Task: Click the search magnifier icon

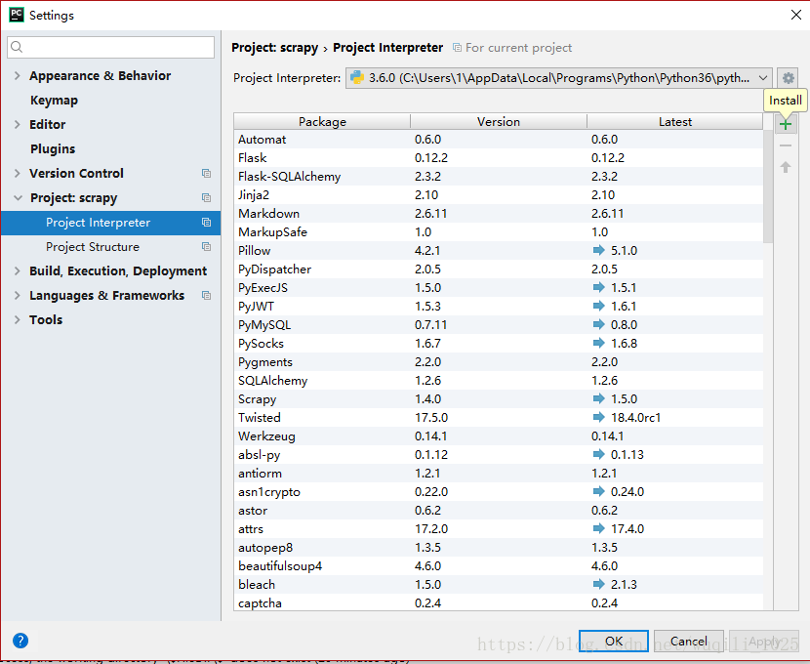Action: tap(17, 47)
